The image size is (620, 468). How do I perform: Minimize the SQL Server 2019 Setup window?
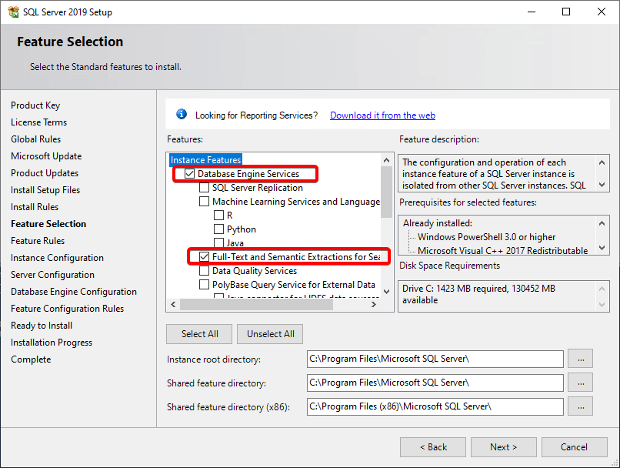tap(532, 12)
